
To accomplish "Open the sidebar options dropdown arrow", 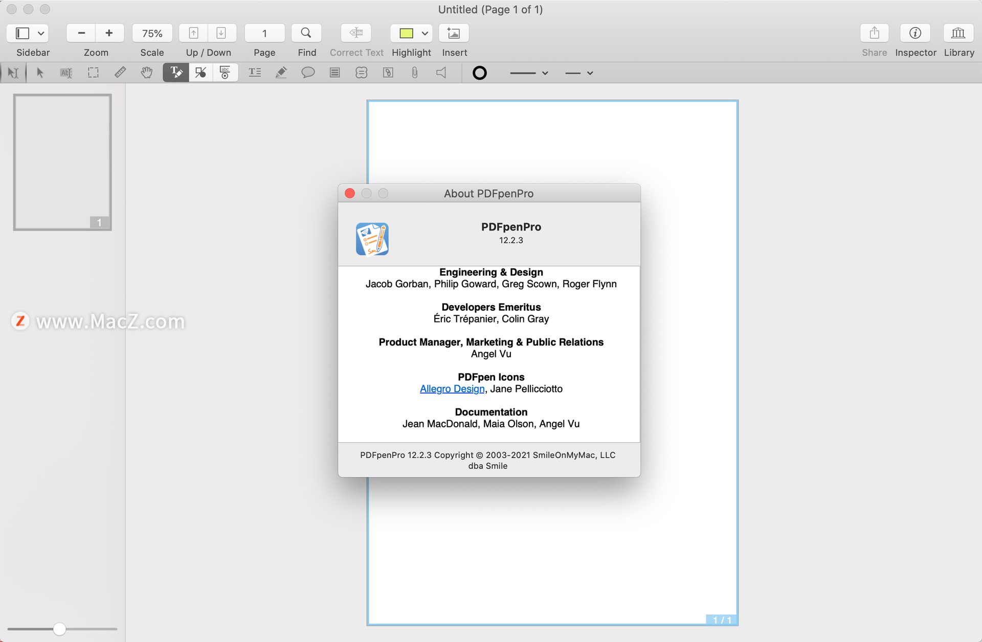I will pyautogui.click(x=41, y=33).
